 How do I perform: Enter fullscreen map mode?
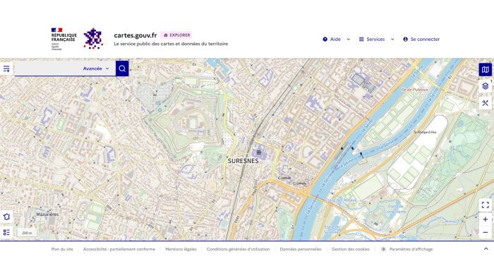point(486,205)
